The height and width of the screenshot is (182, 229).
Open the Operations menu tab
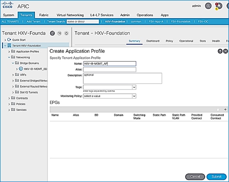(145, 15)
